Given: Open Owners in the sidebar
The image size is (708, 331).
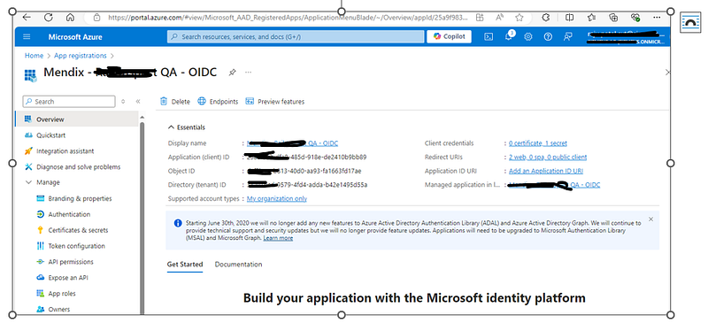Looking at the screenshot, I should 58,310.
